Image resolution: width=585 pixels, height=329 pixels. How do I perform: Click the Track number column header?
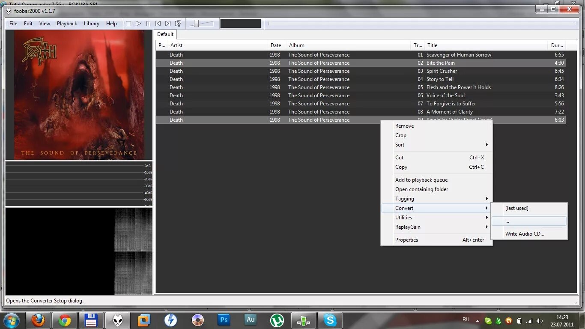click(418, 45)
